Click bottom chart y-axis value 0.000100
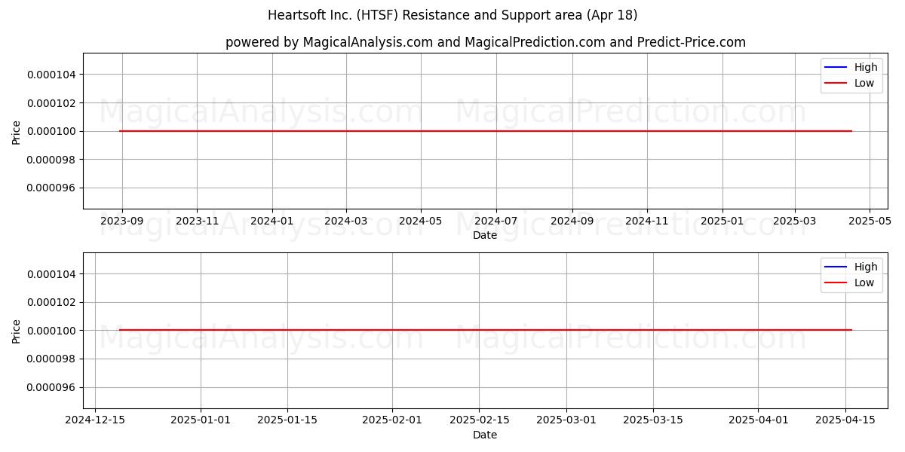 (51, 331)
